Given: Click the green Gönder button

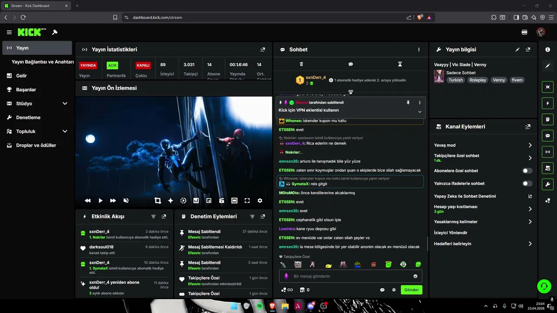Looking at the screenshot, I should coord(412,290).
